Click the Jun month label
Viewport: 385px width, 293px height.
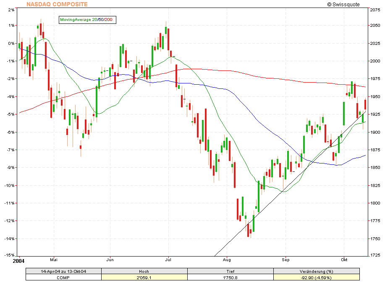click(110, 259)
